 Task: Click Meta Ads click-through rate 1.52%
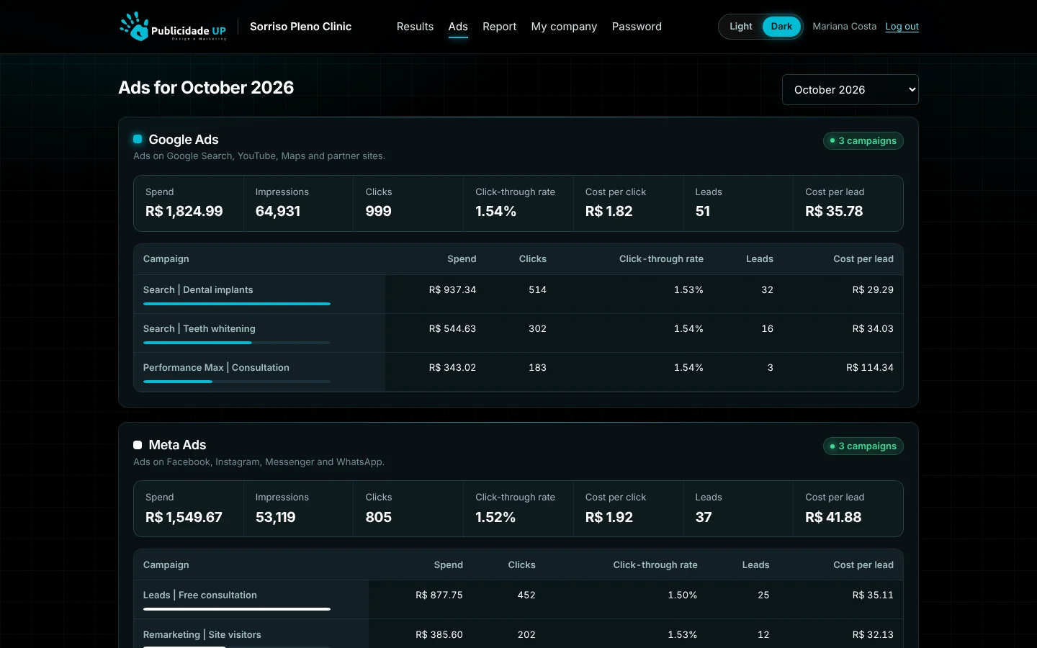[x=495, y=517]
